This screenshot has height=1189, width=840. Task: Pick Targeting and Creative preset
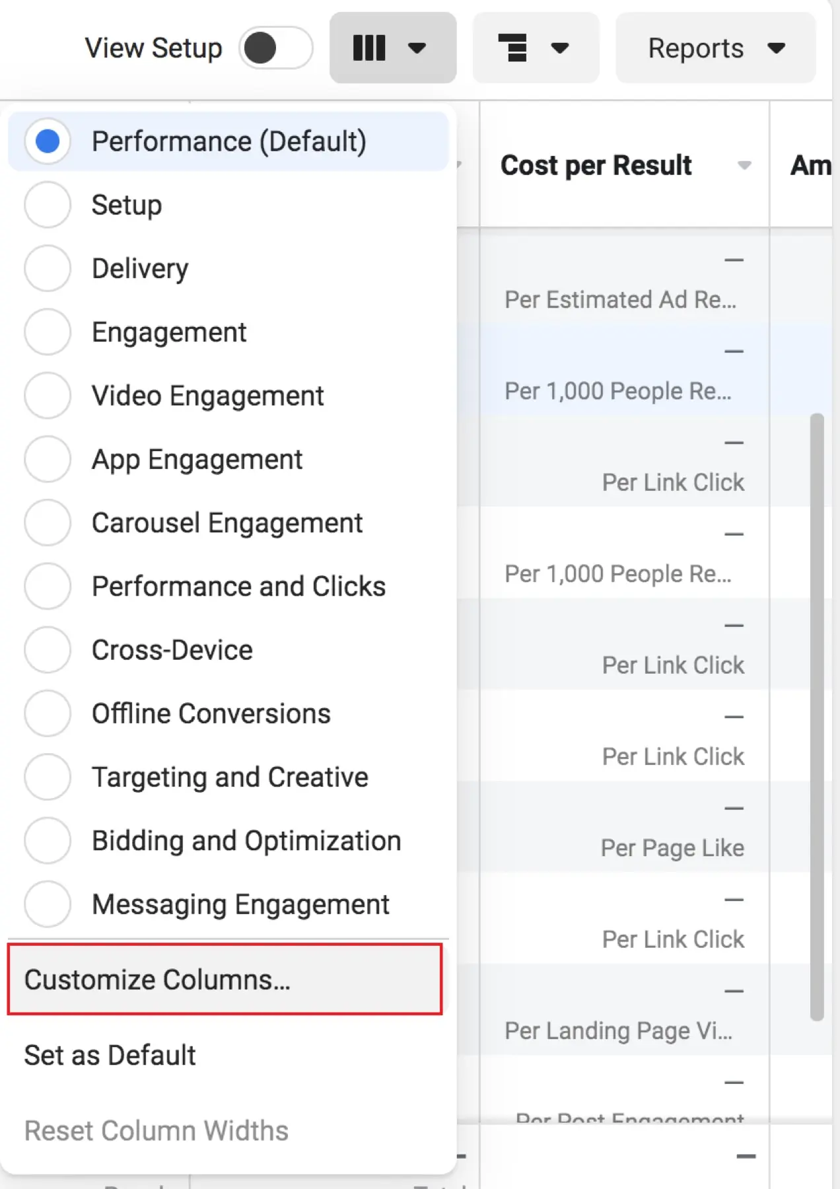[48, 777]
